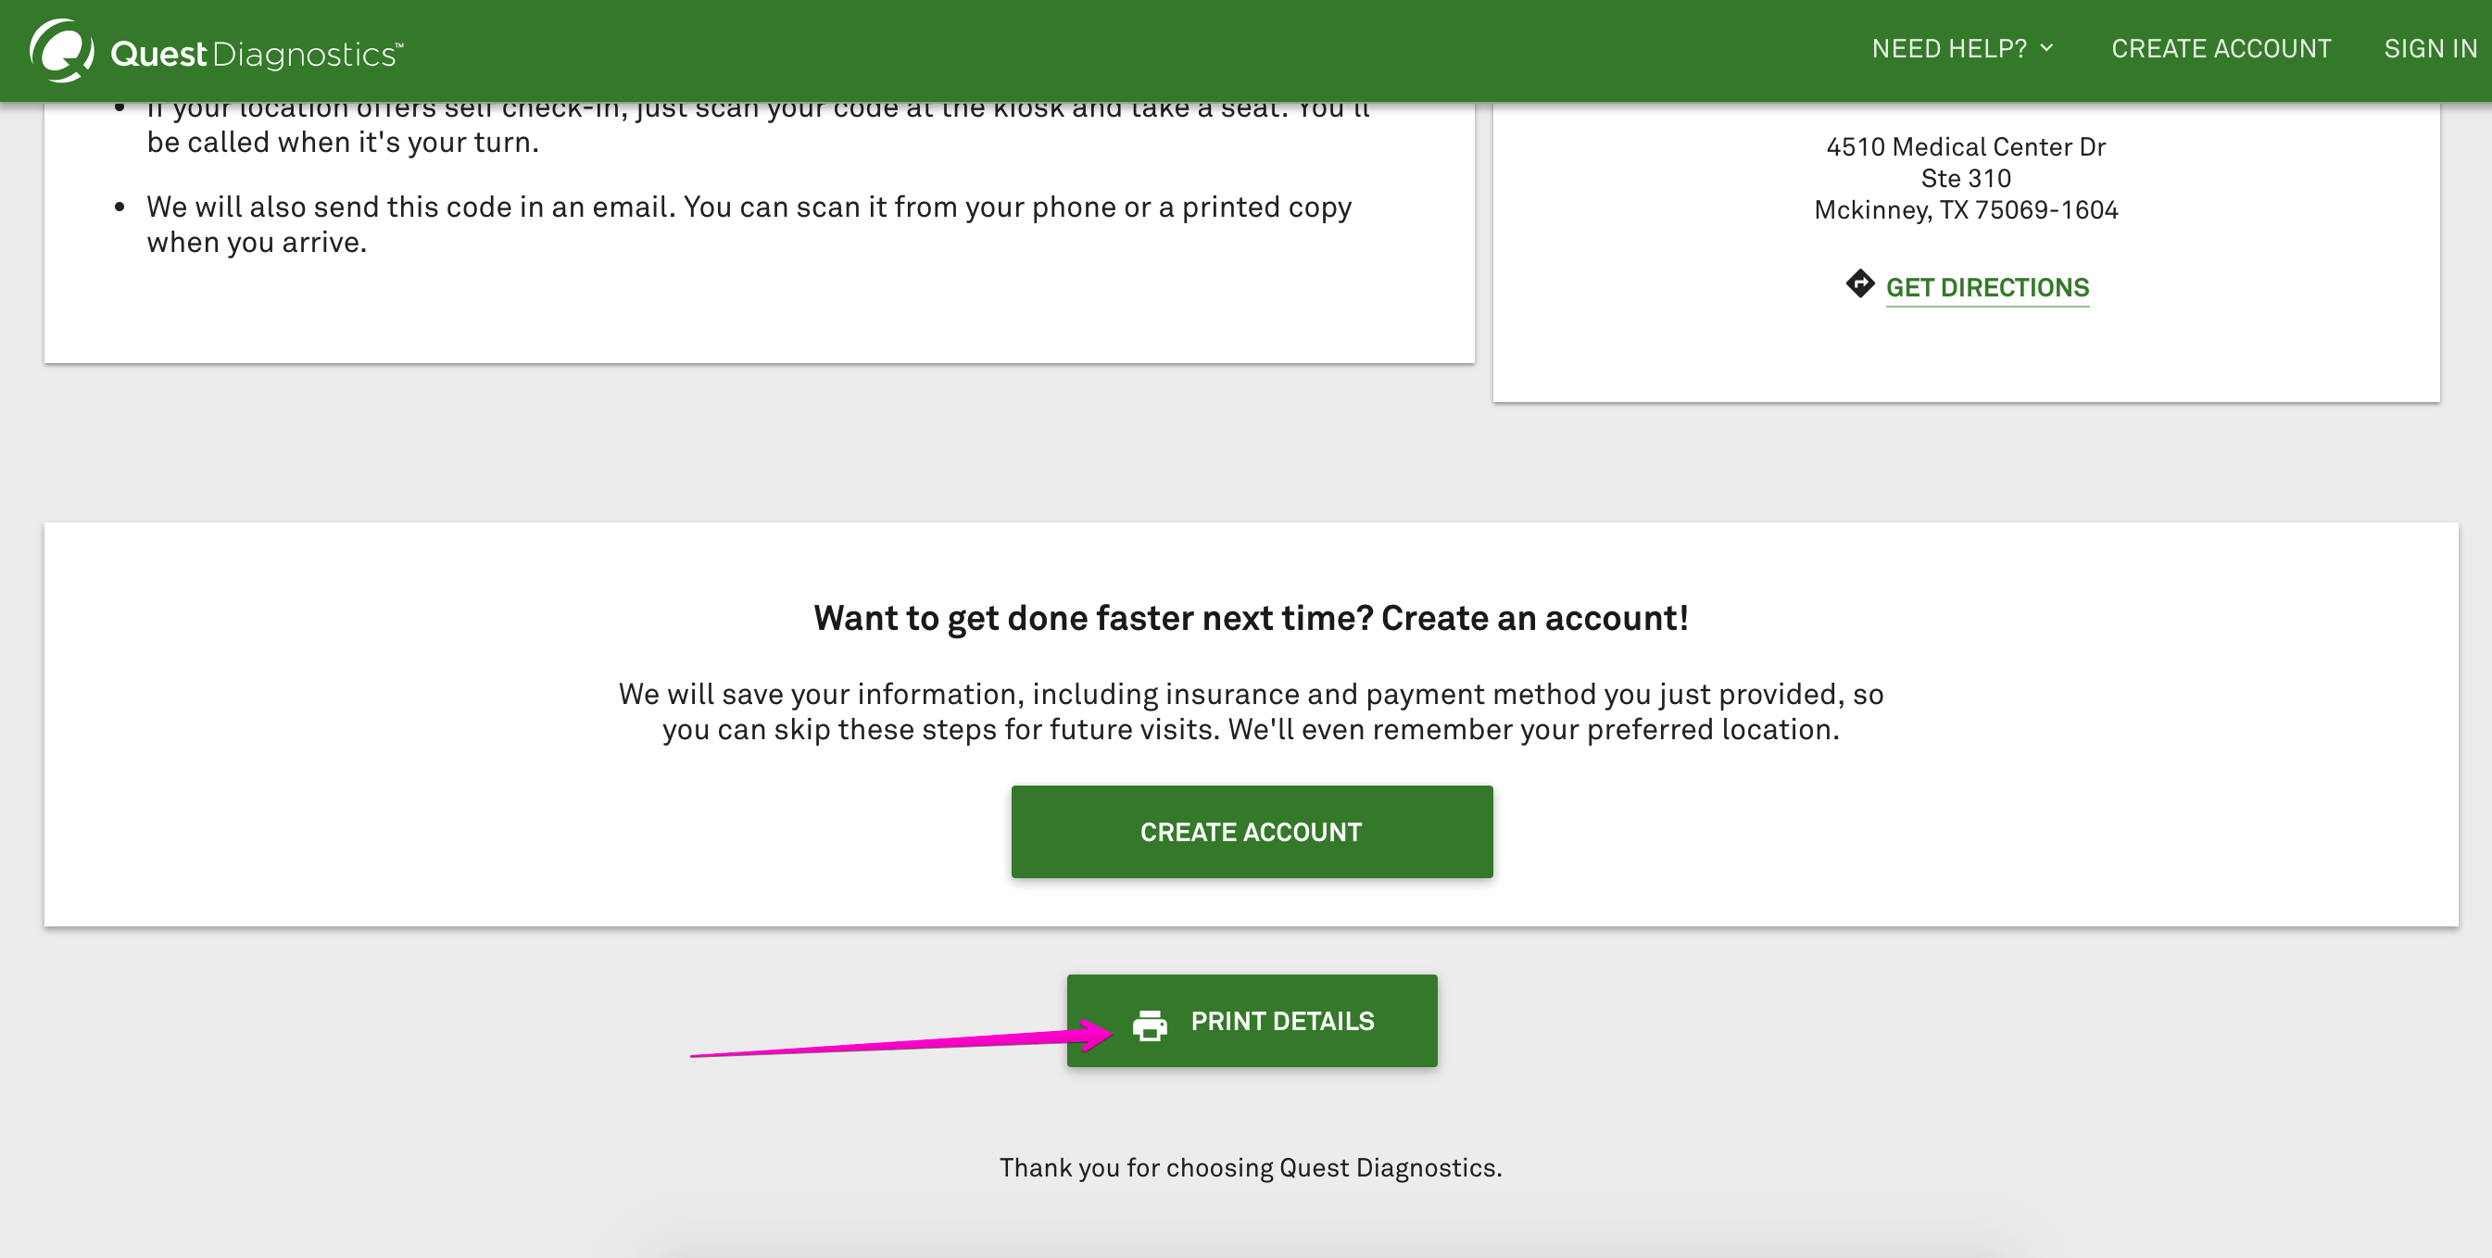Click the directions diamond arrow icon
This screenshot has height=1258, width=2492.
pyautogui.click(x=1859, y=284)
